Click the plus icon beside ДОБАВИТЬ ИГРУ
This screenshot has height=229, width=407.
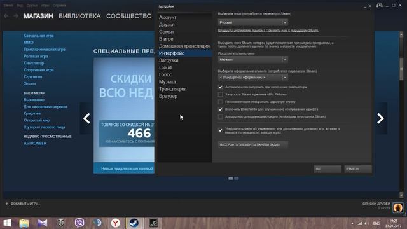click(x=7, y=204)
